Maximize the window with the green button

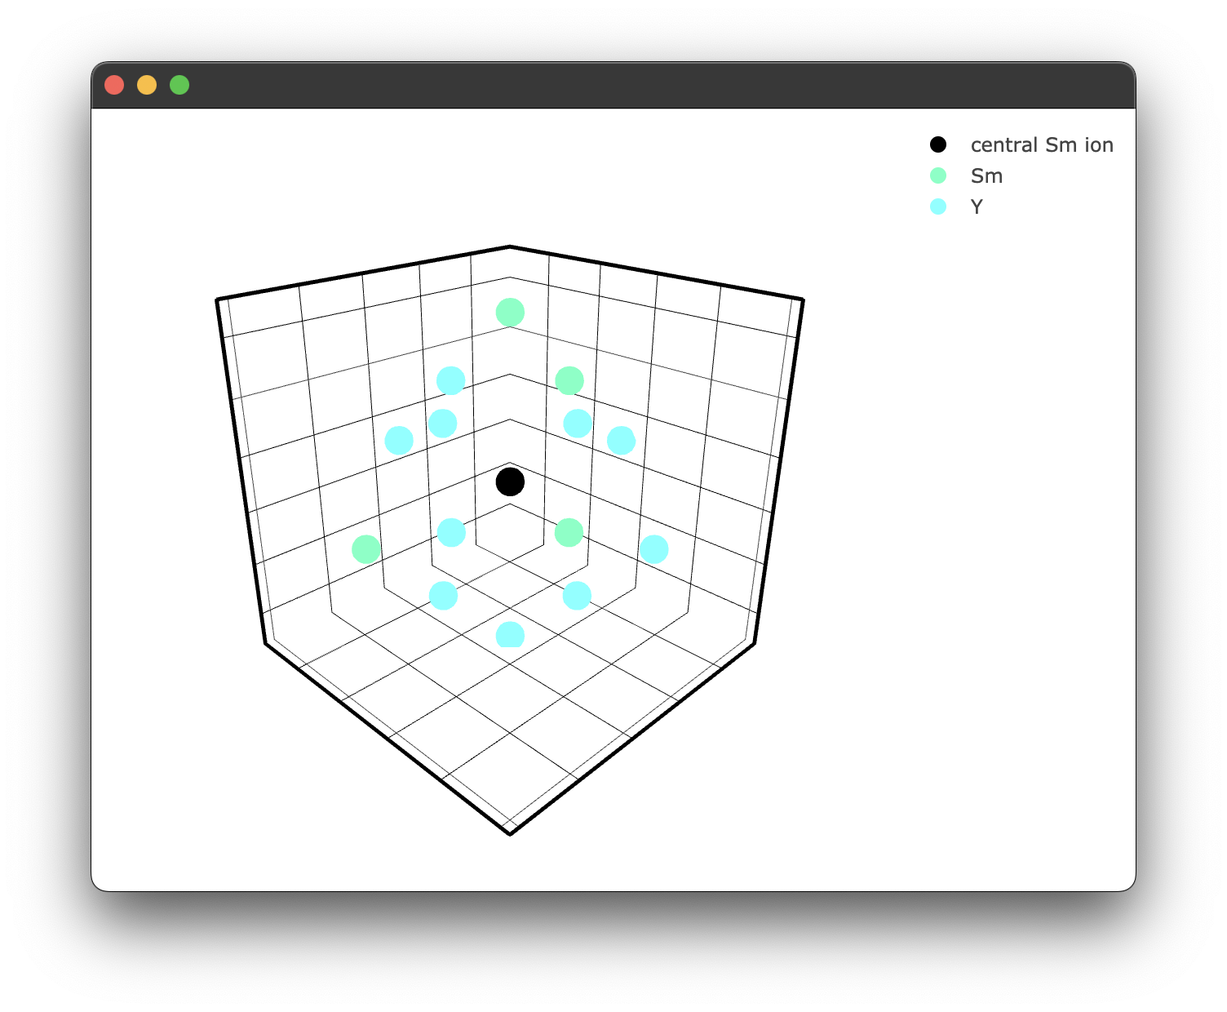179,85
